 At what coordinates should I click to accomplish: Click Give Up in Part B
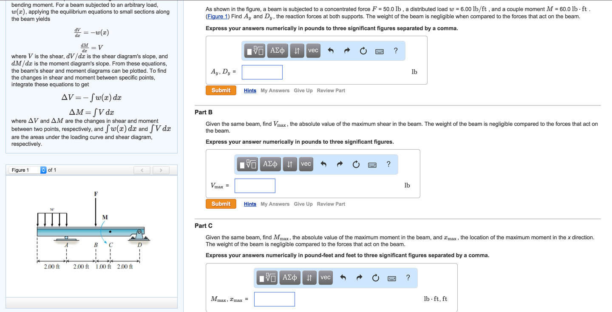[x=303, y=204]
